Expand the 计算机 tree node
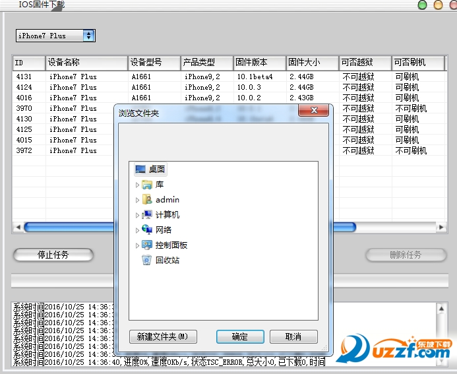 pyautogui.click(x=137, y=215)
